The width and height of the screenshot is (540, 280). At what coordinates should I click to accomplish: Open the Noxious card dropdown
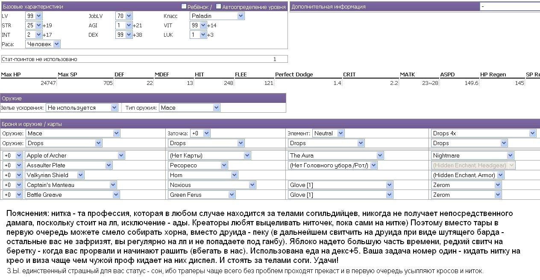point(212,185)
